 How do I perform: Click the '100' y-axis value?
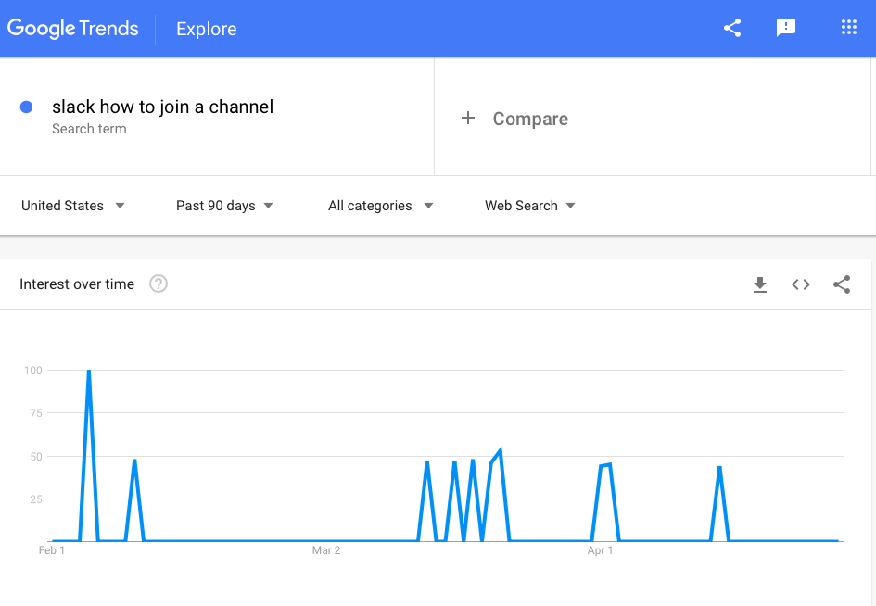coord(33,371)
